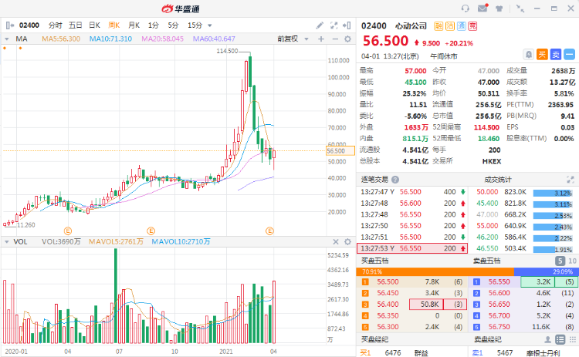This screenshot has width=579, height=357.
Task: Switch broker queue to list view
Action: pos(560,339)
